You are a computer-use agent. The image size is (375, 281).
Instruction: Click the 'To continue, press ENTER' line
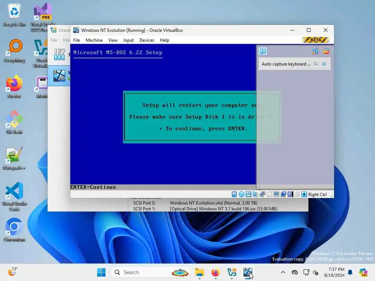tap(203, 128)
